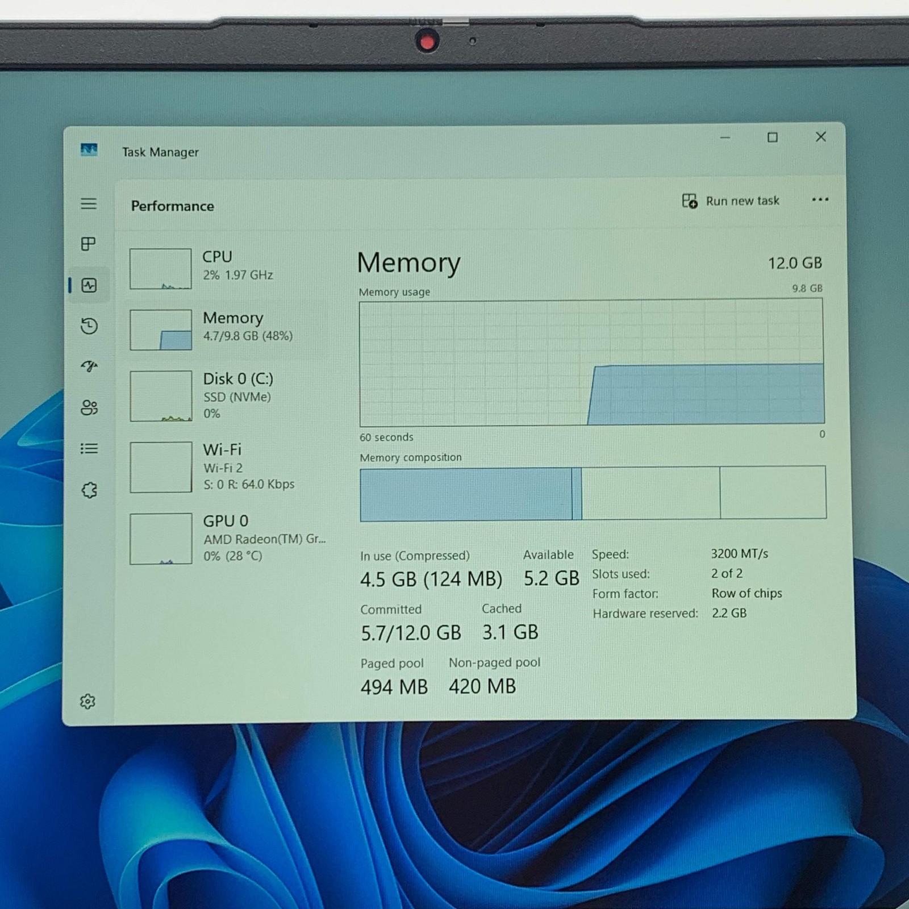Image resolution: width=909 pixels, height=909 pixels.
Task: Click the Memory usage graph
Action: click(x=591, y=363)
